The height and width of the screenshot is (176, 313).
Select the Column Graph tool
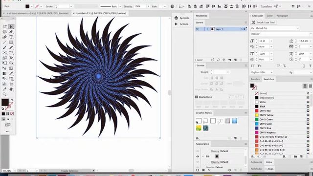coord(5,84)
